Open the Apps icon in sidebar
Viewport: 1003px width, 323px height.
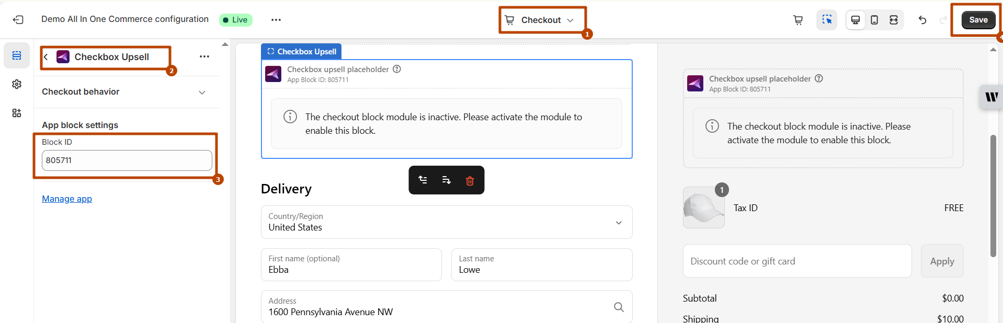pyautogui.click(x=17, y=113)
